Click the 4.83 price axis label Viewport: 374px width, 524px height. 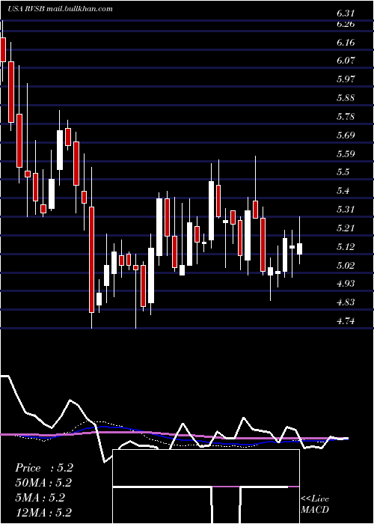click(346, 302)
